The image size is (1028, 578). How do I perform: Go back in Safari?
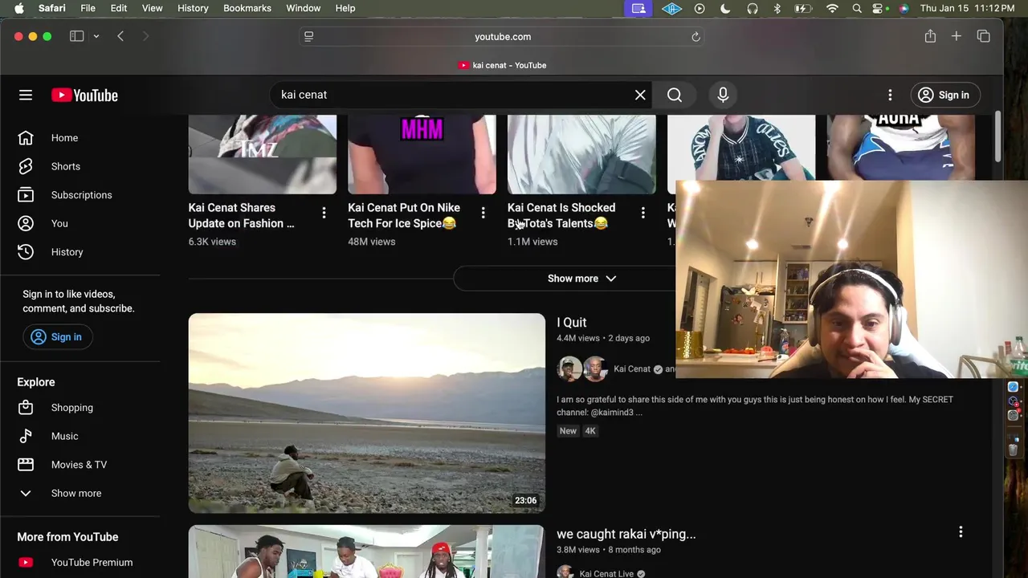pos(120,36)
